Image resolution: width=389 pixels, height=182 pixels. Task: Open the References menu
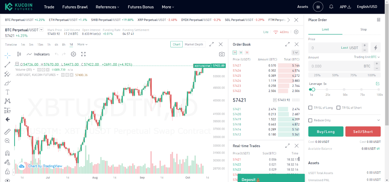click(107, 7)
